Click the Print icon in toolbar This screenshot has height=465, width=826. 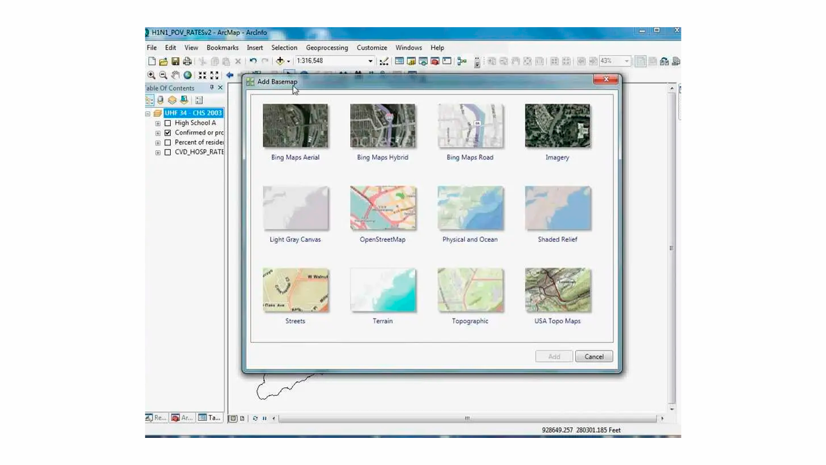tap(187, 61)
